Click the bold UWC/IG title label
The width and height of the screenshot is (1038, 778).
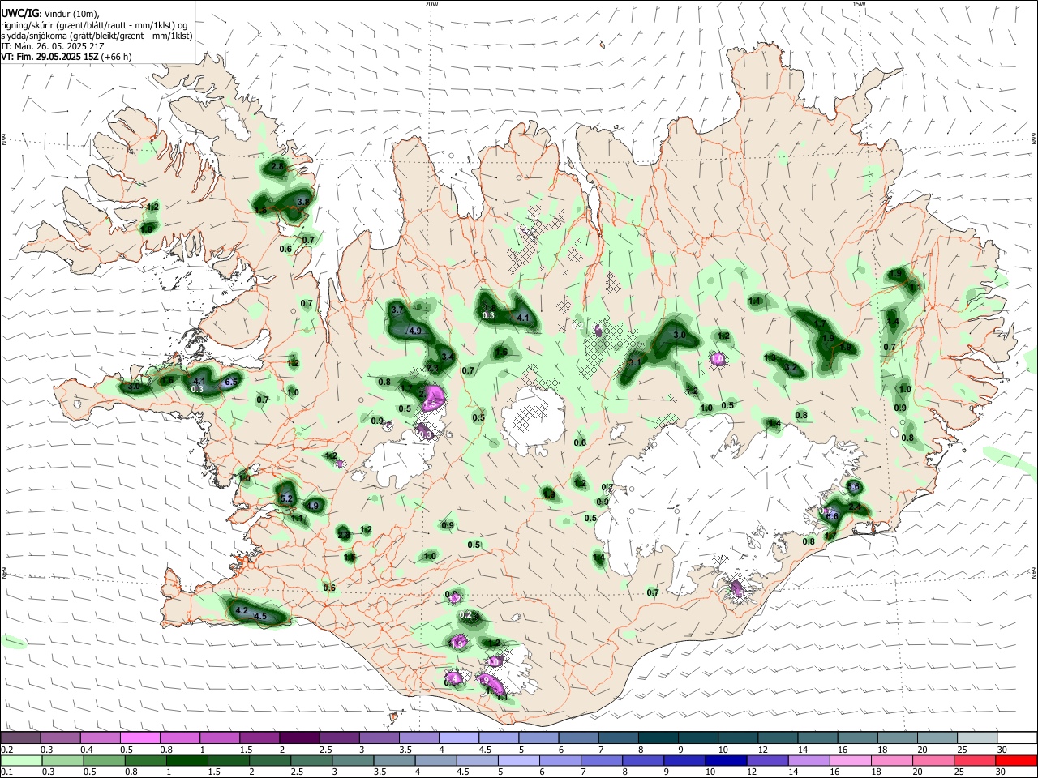[19, 14]
